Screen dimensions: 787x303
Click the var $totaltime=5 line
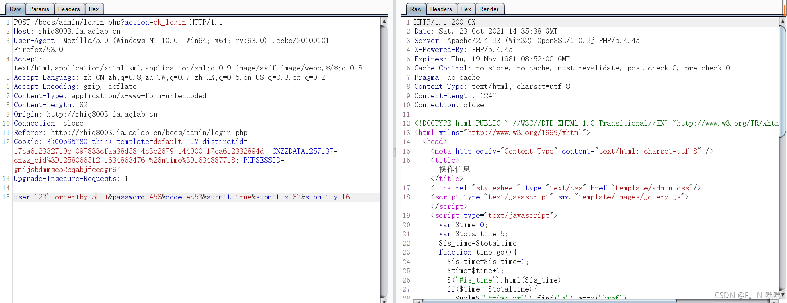click(x=474, y=234)
